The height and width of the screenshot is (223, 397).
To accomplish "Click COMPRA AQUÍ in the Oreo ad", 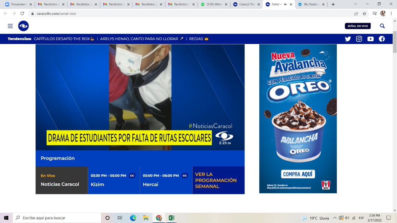I will 298,174.
